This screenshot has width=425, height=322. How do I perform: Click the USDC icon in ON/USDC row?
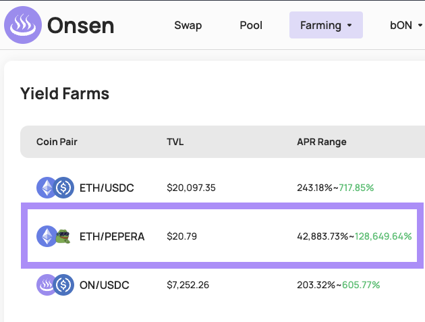pyautogui.click(x=63, y=285)
